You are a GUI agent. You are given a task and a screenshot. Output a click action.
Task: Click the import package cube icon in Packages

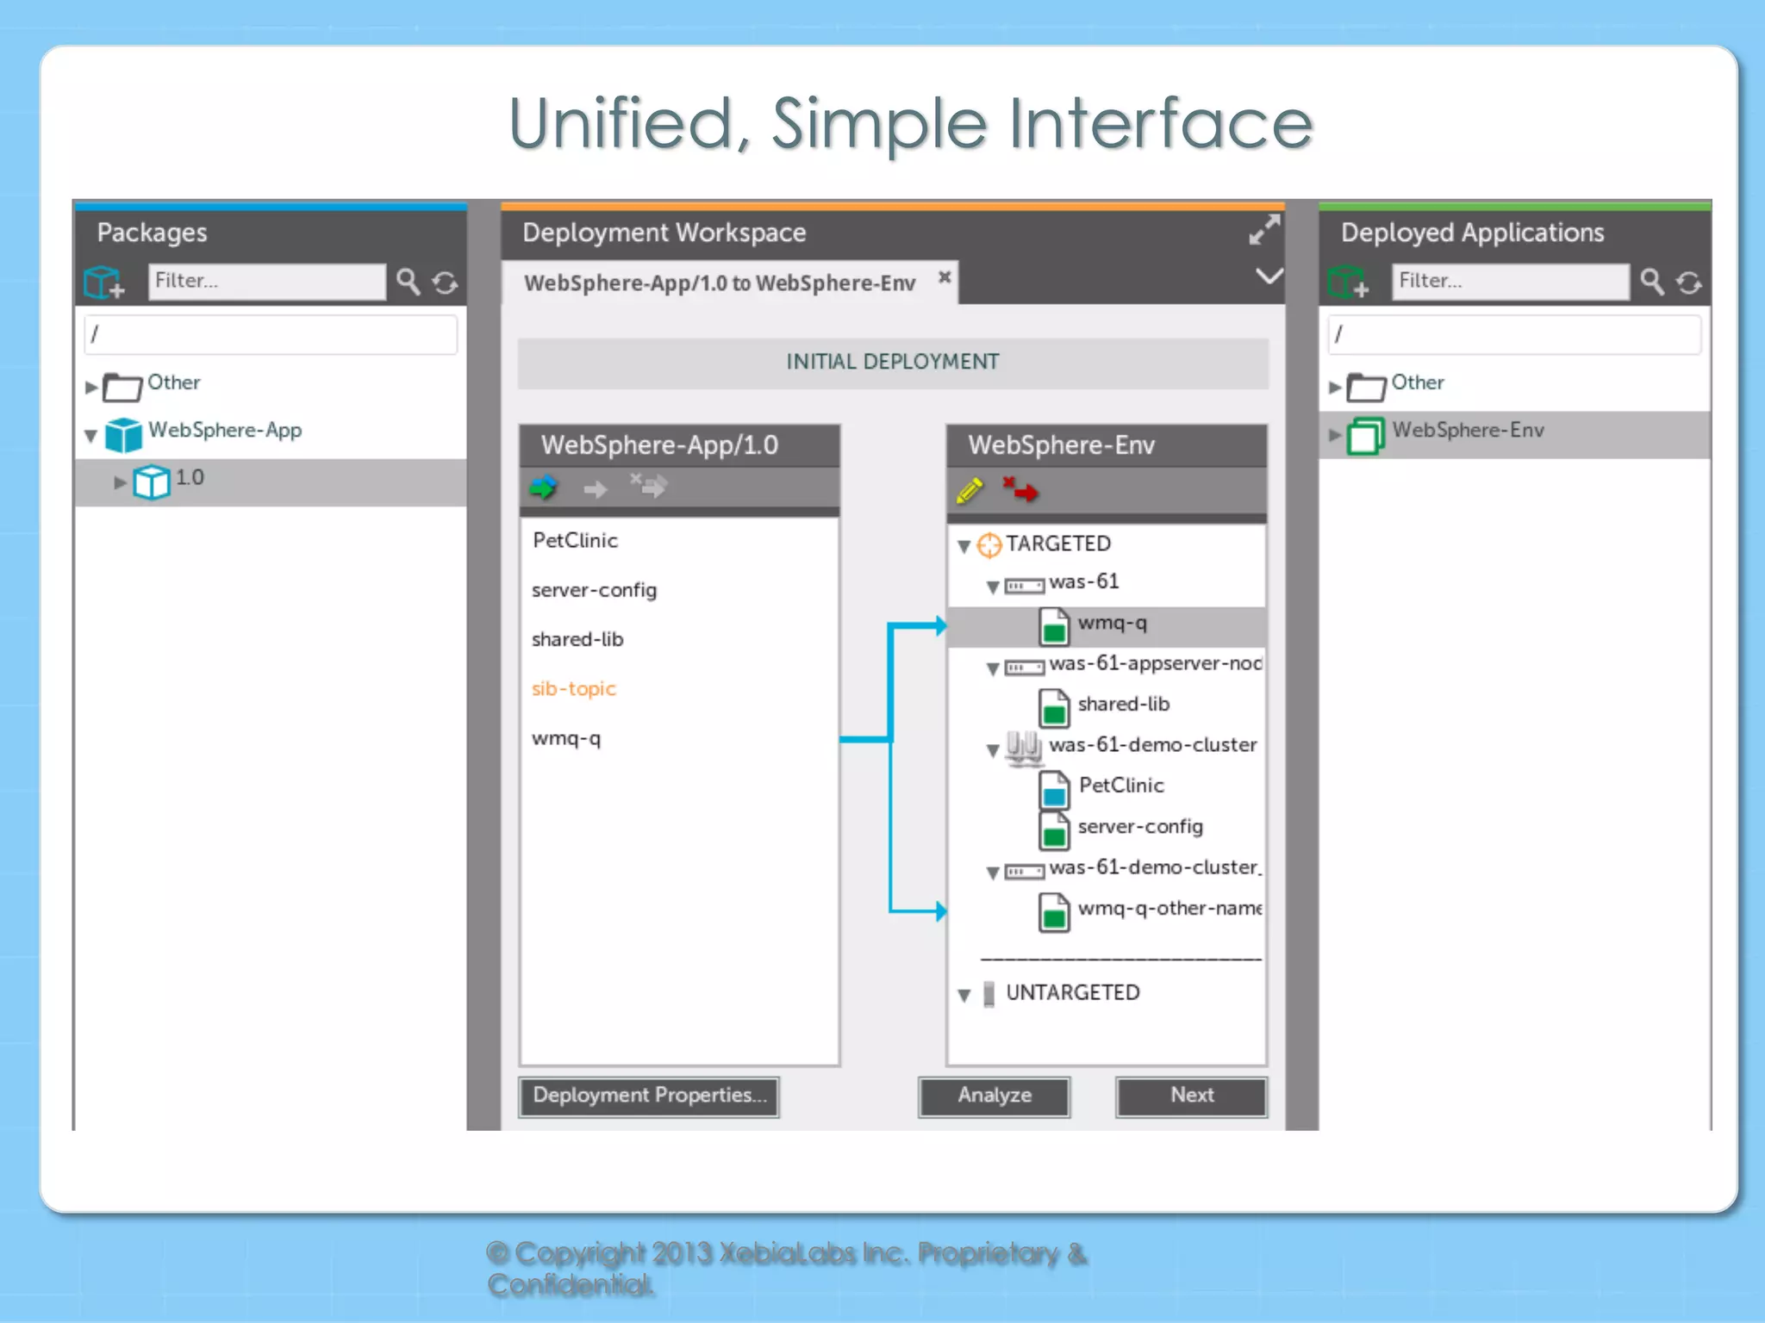click(x=104, y=282)
